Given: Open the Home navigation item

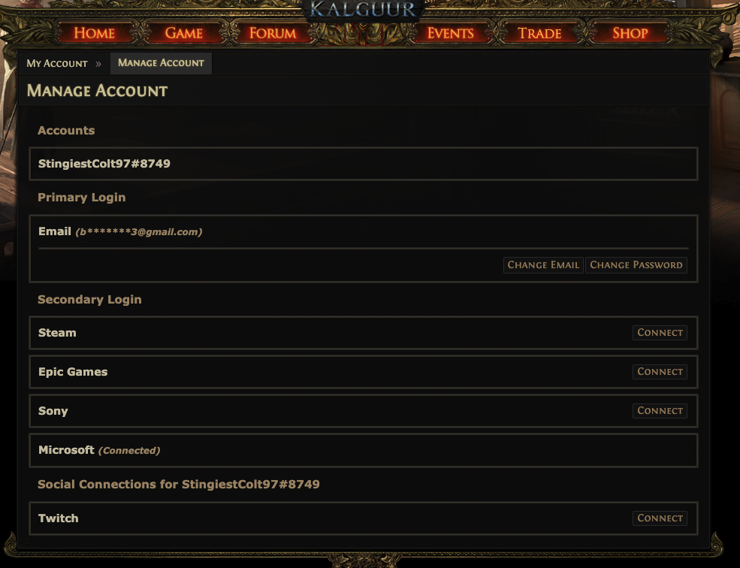Looking at the screenshot, I should 94,33.
